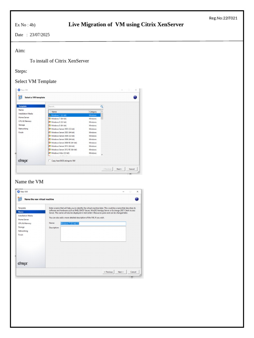Click document title 'Live Migration of VM using Citrix XenServer'

coord(126,24)
